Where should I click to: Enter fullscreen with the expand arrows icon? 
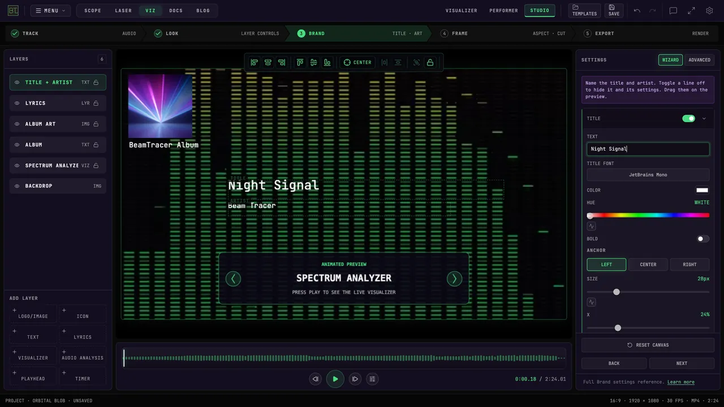(691, 11)
